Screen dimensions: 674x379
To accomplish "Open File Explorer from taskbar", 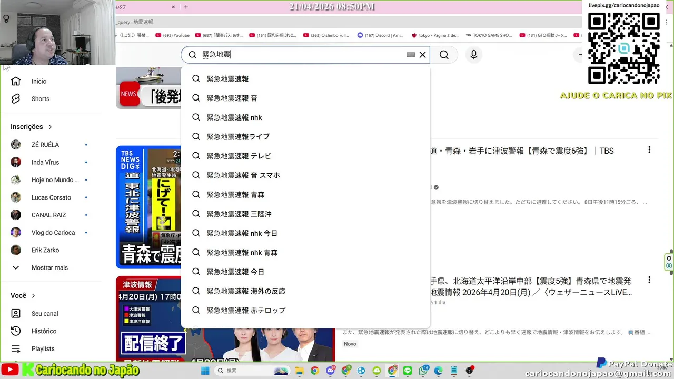I will tap(299, 371).
